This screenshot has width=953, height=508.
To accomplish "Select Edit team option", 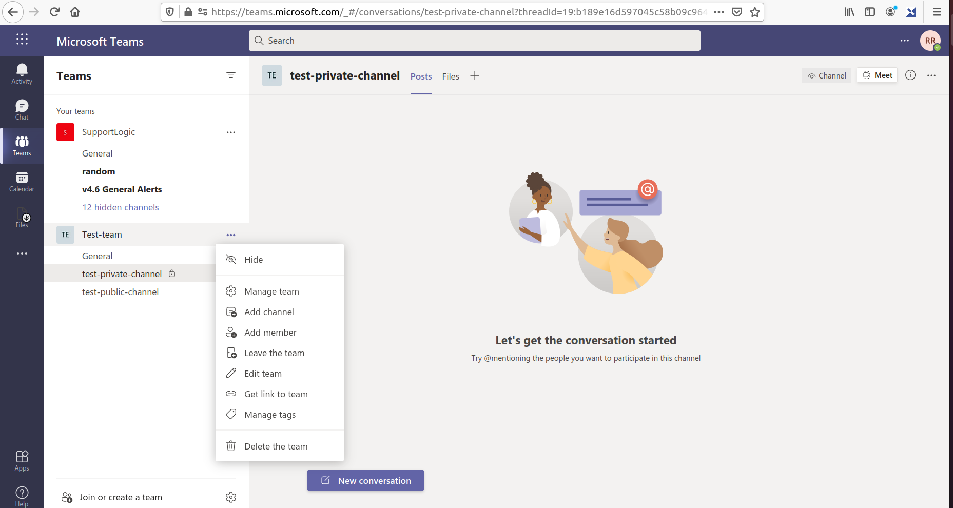I will coord(280,374).
